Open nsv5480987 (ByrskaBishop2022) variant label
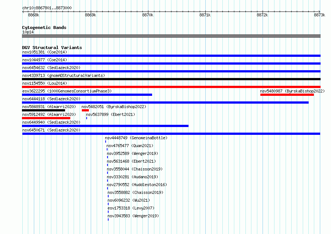The image size is (331, 234). (x=292, y=91)
